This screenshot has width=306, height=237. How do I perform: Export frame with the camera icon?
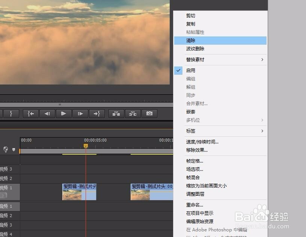149,113
